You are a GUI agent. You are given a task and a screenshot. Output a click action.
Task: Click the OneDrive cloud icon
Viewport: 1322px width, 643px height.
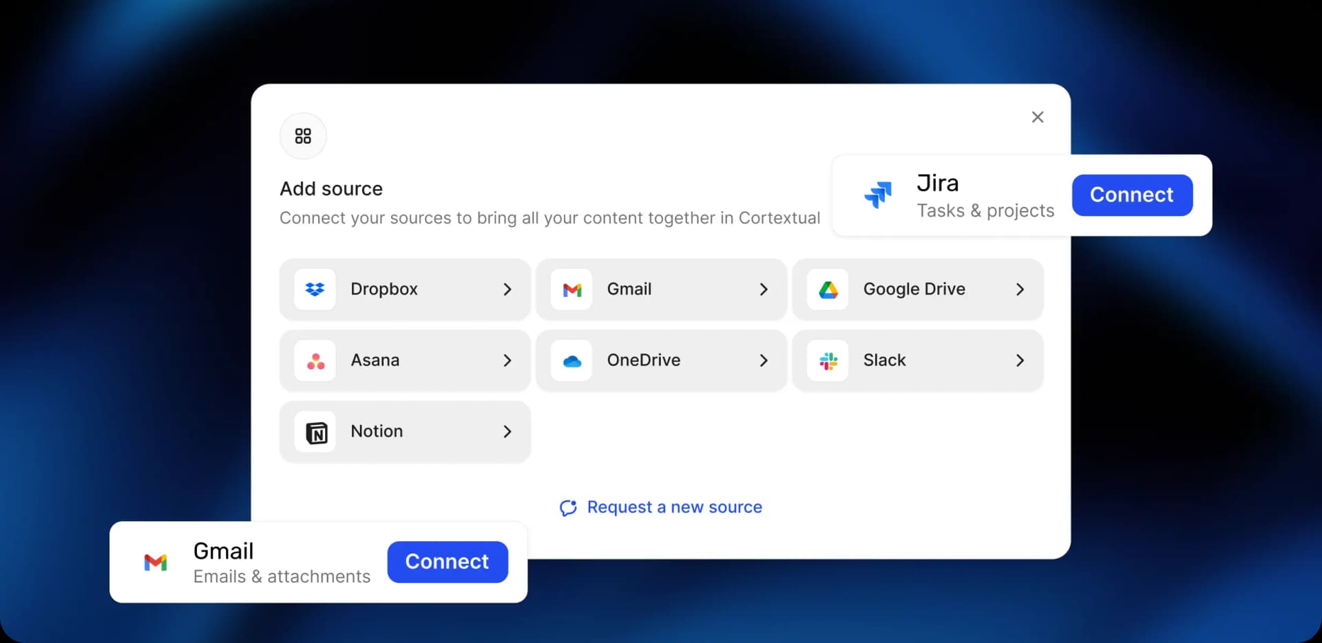tap(571, 360)
